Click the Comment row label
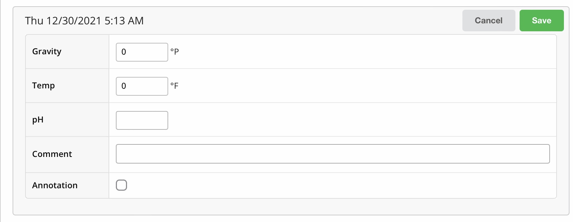 52,154
